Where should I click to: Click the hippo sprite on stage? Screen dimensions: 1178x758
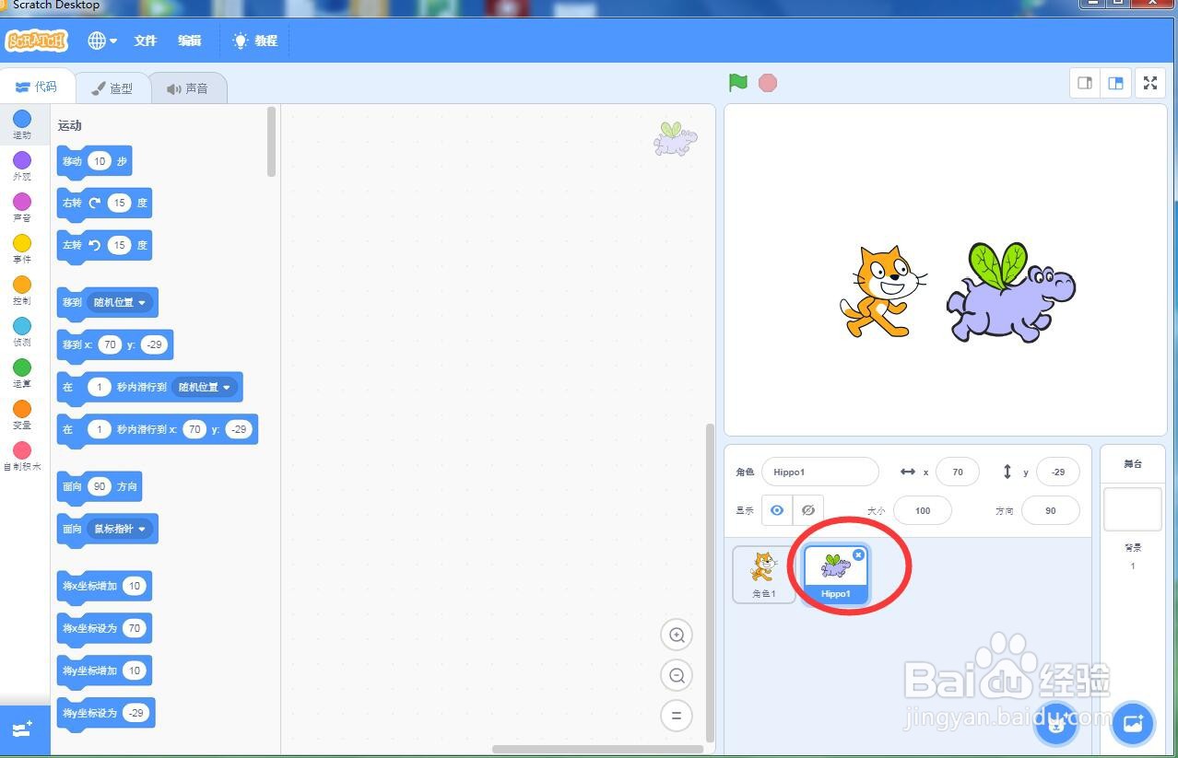click(x=1010, y=292)
